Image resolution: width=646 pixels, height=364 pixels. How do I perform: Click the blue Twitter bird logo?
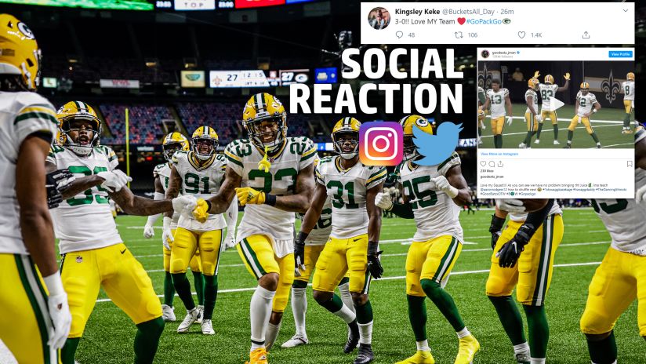pyautogui.click(x=437, y=143)
